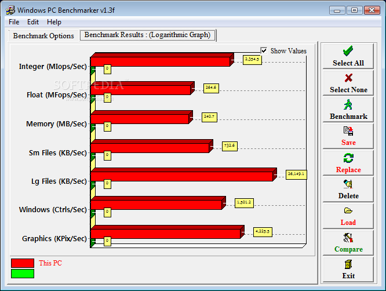The width and height of the screenshot is (386, 291).
Task: Open the Help menu
Action: pos(54,22)
